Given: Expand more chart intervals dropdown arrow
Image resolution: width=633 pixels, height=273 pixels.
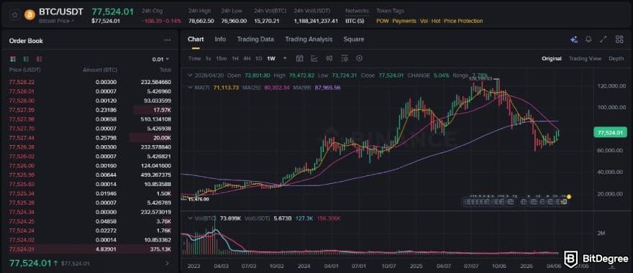Looking at the screenshot, I should 285,58.
